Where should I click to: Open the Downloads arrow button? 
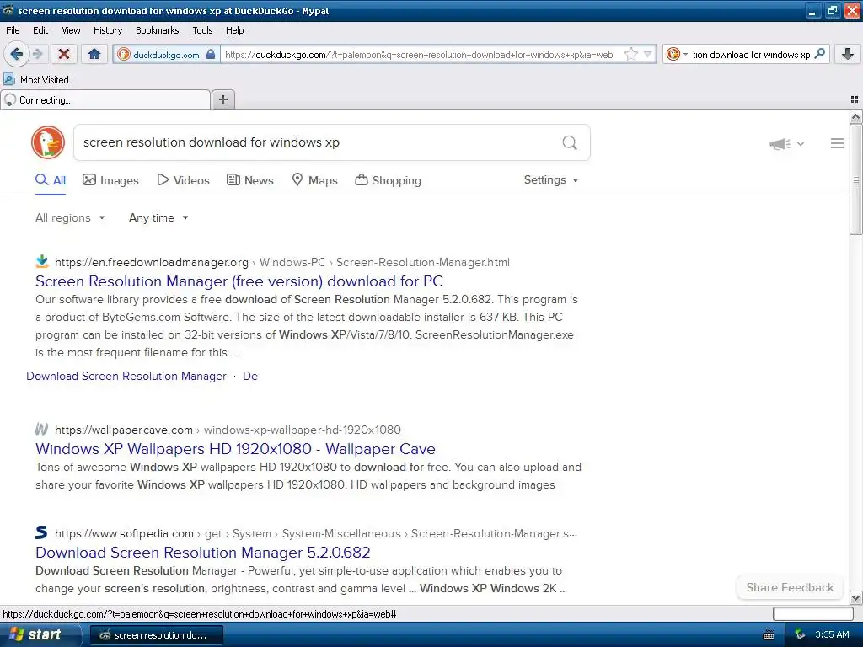(847, 54)
